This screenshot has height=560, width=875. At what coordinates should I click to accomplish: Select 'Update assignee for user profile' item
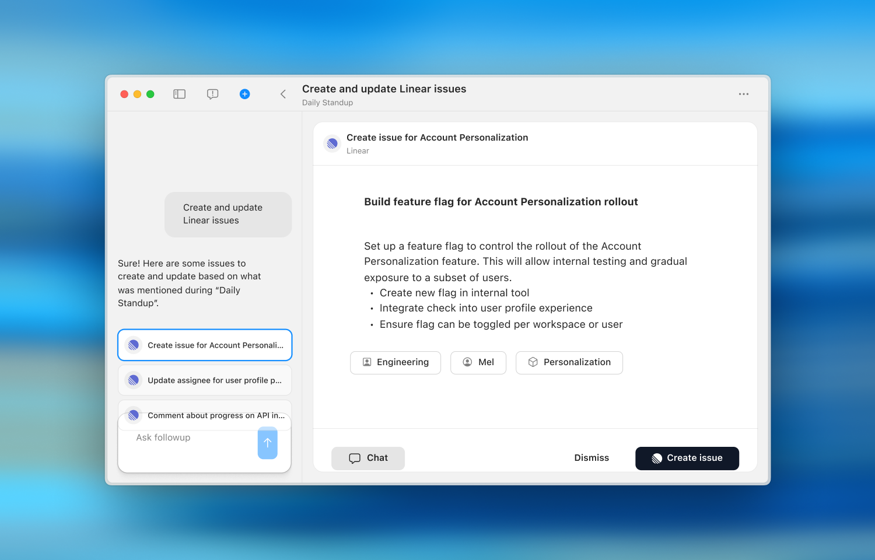tap(205, 380)
